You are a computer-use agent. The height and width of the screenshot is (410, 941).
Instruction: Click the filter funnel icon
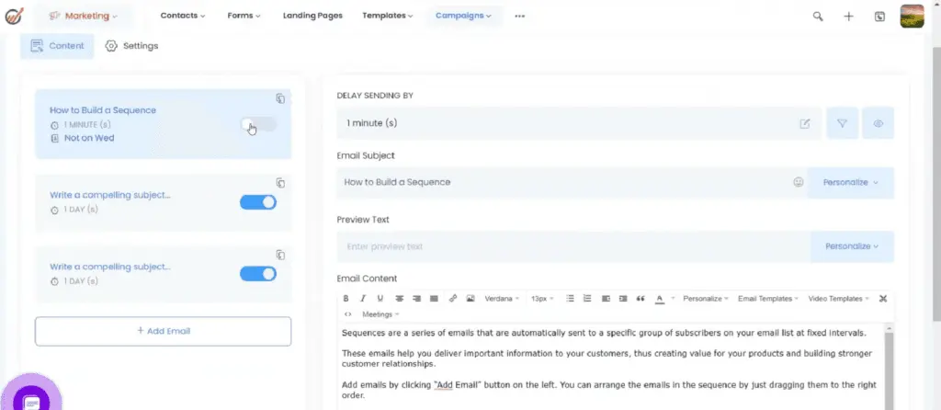click(x=842, y=123)
